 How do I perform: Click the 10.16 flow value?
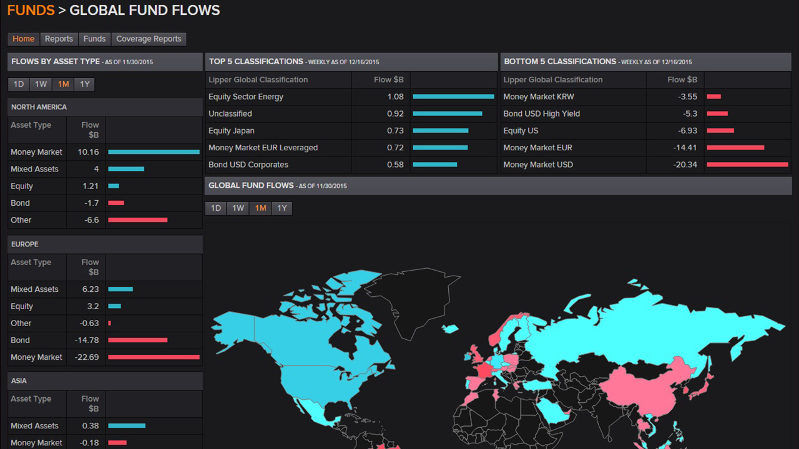point(88,152)
